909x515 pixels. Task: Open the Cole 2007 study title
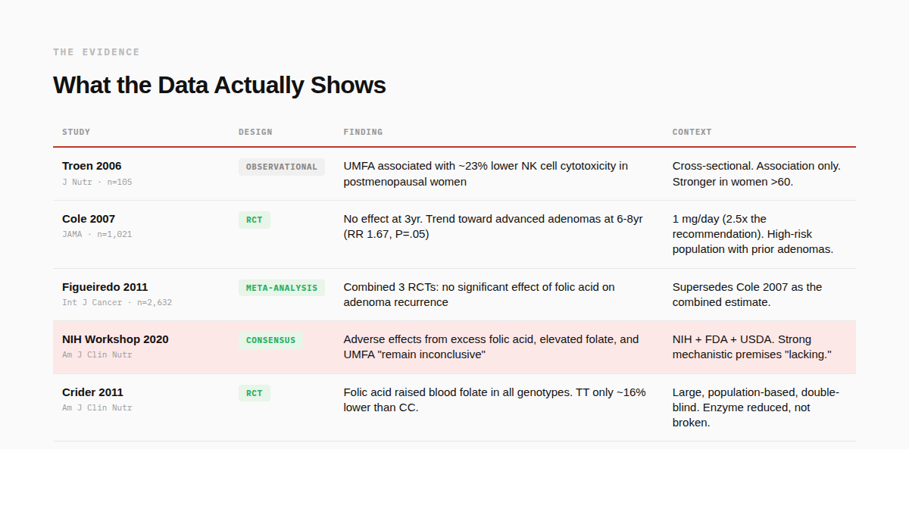pos(89,219)
